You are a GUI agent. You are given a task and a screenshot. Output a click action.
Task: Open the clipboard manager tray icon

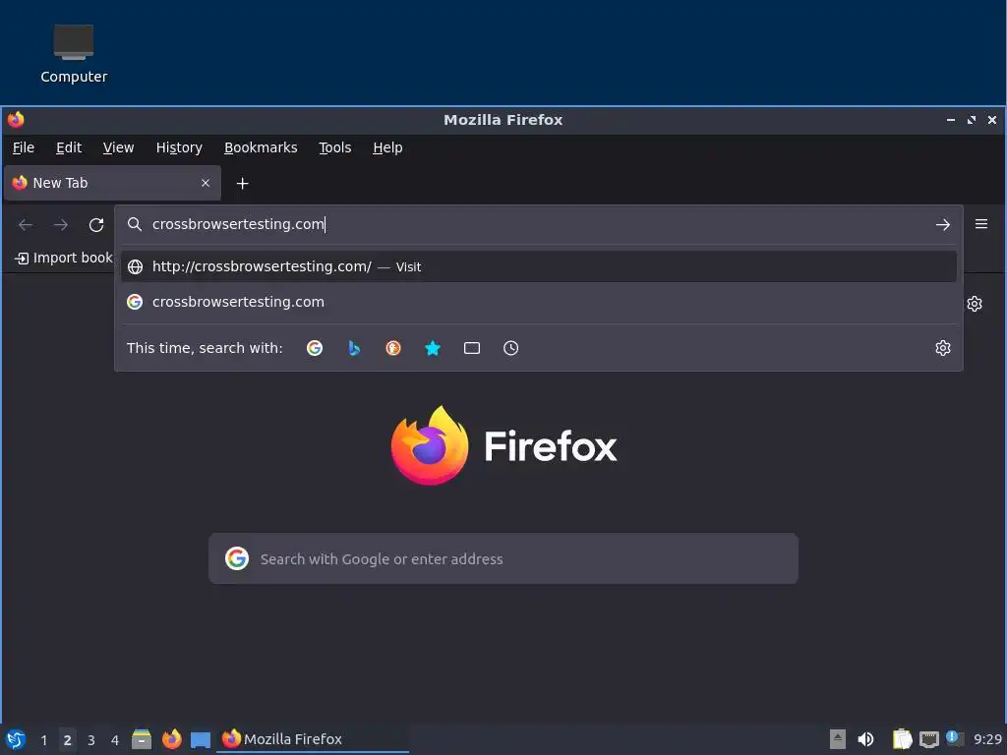click(903, 739)
